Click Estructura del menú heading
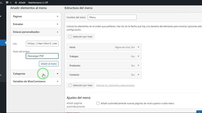Viewport: 202px width, 113px height. click(x=79, y=8)
